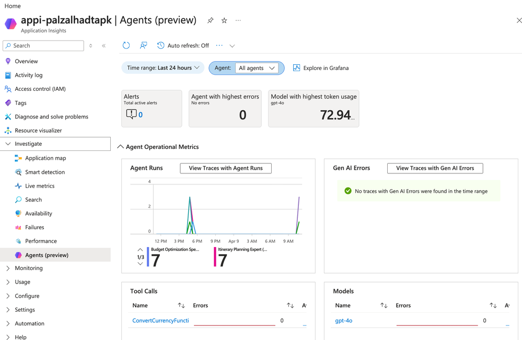Click the sidebar expand/collapse arrows icon
This screenshot has height=340, width=522.
[x=90, y=45]
